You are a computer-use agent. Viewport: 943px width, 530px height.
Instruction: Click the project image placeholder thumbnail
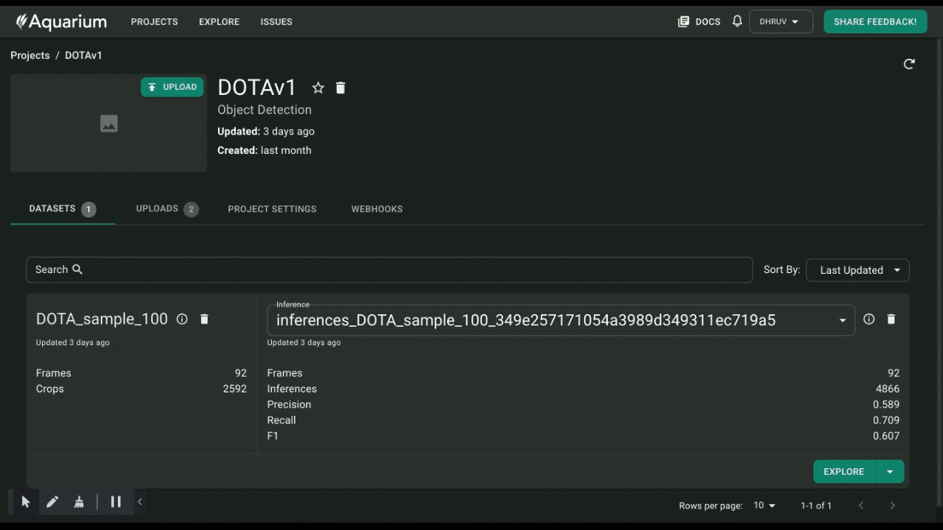tap(109, 123)
